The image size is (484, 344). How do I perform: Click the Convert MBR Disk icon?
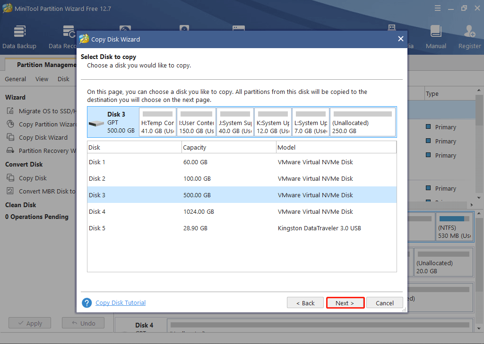10,191
